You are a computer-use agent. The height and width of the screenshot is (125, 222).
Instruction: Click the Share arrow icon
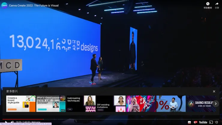click(x=217, y=4)
